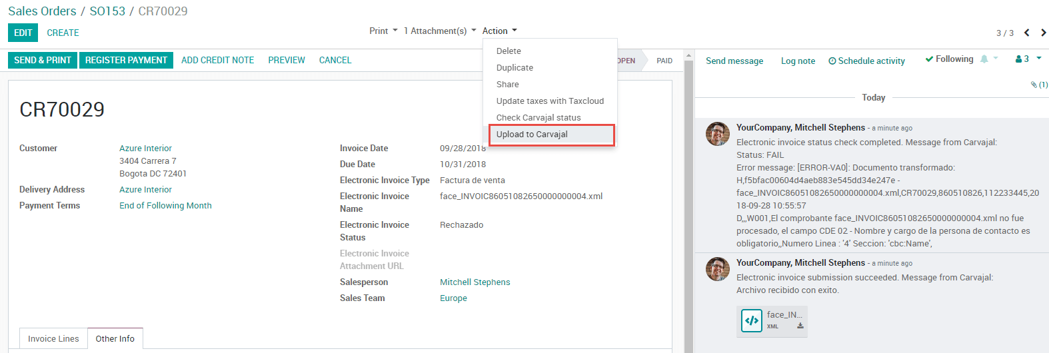Click the clock icon for Schedule activity
1049x353 pixels.
tap(832, 61)
